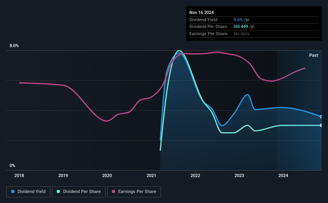Select the 2024 label on the time axis
Viewport: 328px width, 203px height.
283,175
